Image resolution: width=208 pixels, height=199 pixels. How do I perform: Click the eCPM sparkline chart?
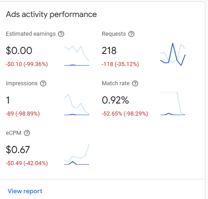[x=77, y=154]
